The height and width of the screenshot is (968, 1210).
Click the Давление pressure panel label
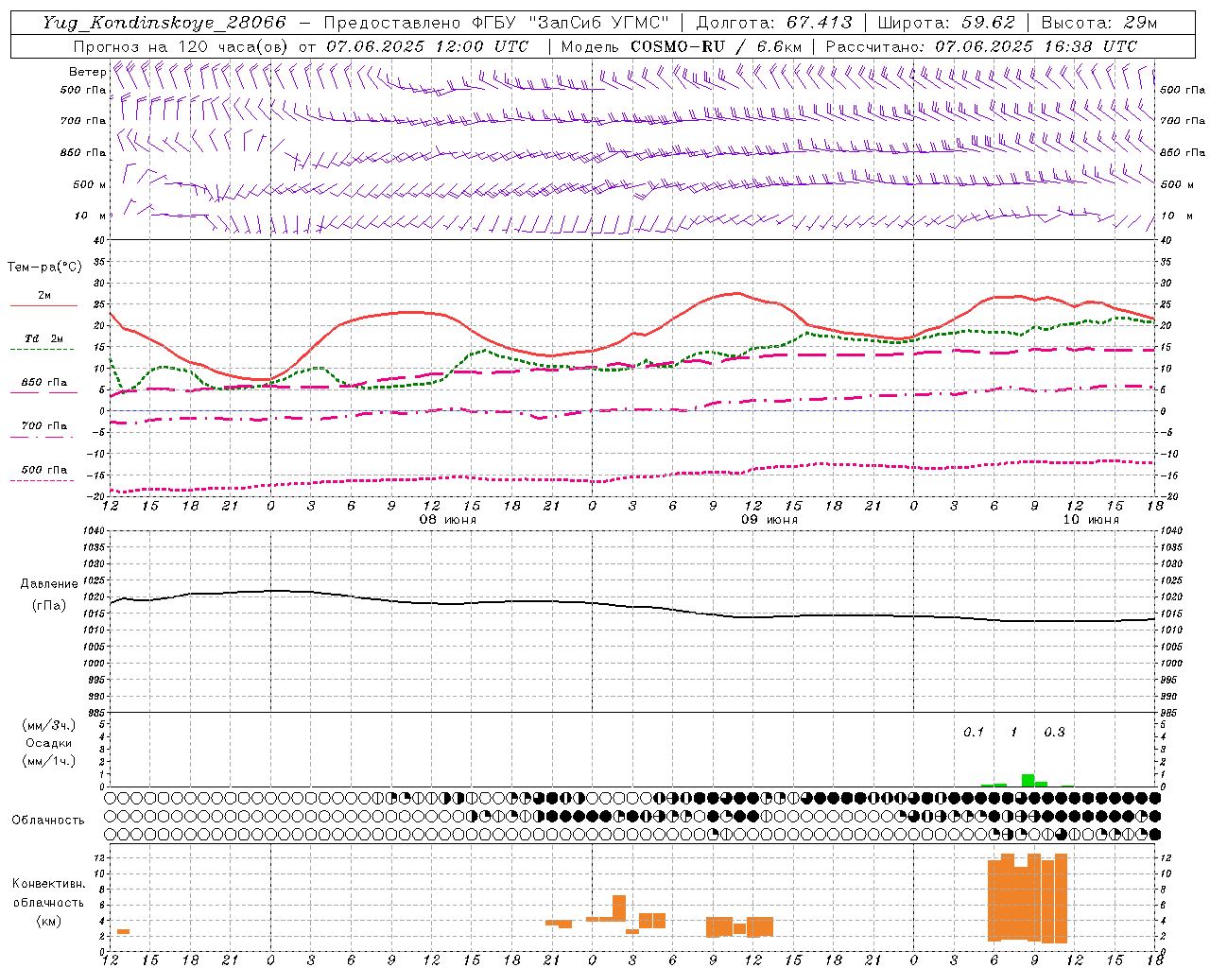pos(49,584)
